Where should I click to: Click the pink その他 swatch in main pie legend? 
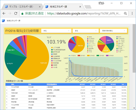(52, 67)
